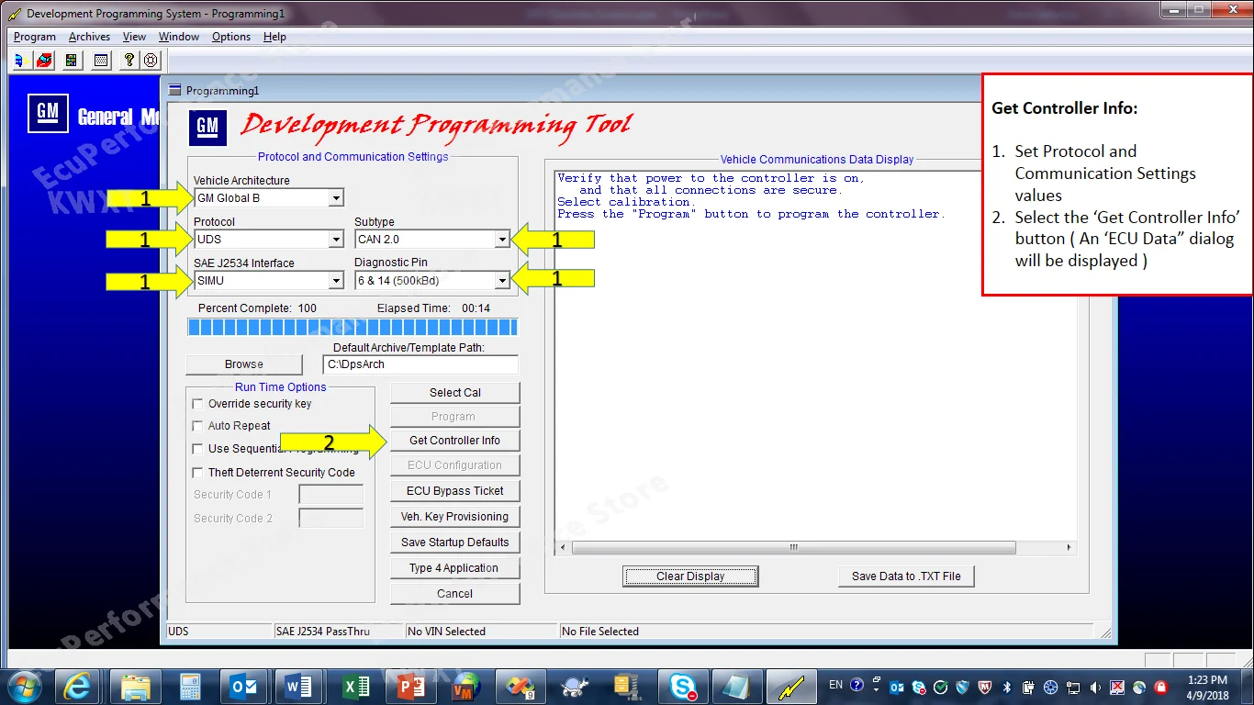Click the bookshelf-style toolbar icon
1254x705 pixels.
coord(72,61)
